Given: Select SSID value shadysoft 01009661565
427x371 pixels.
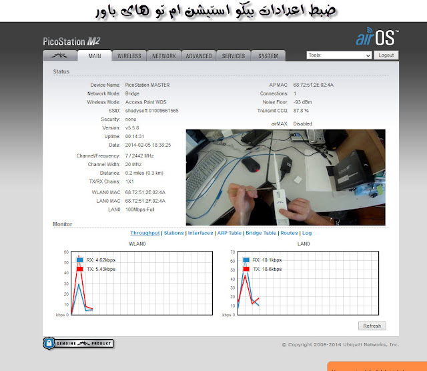Looking at the screenshot, I should tap(151, 111).
